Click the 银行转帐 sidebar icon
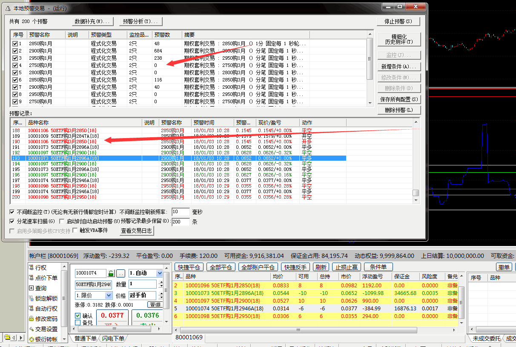Screen dimensions: 516x347 point(32,339)
